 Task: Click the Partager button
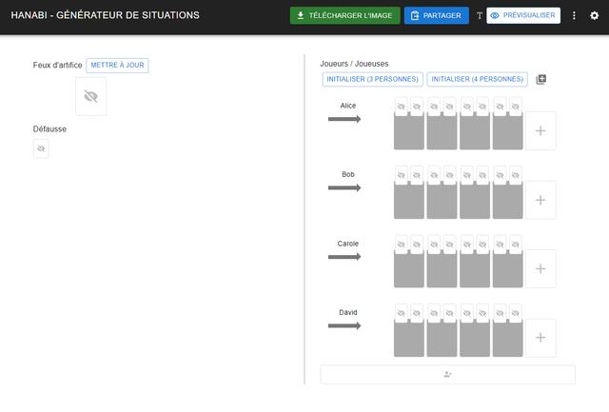pyautogui.click(x=437, y=15)
